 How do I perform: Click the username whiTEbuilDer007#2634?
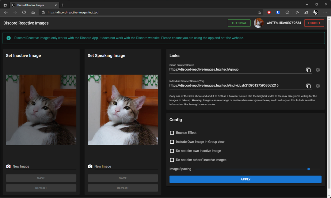pyautogui.click(x=284, y=23)
